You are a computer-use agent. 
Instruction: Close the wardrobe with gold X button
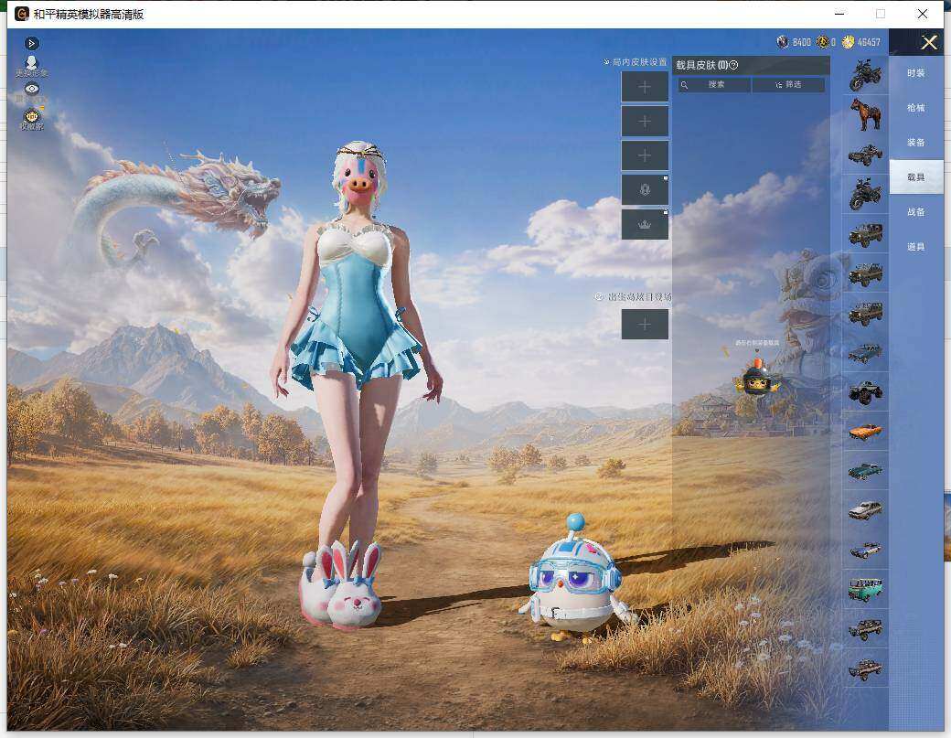pyautogui.click(x=928, y=42)
